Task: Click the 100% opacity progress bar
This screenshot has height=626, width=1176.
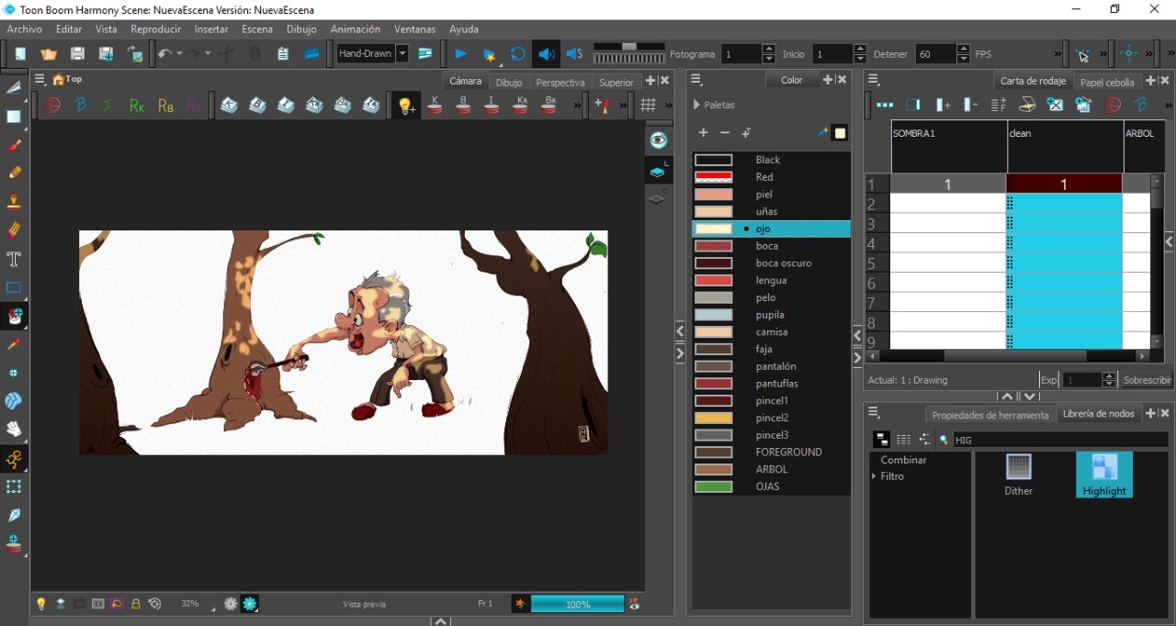Action: coord(577,604)
